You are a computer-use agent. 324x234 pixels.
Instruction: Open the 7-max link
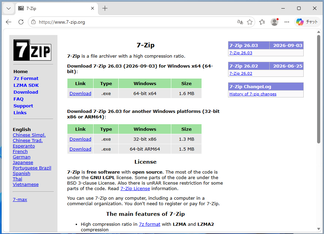[20, 200]
